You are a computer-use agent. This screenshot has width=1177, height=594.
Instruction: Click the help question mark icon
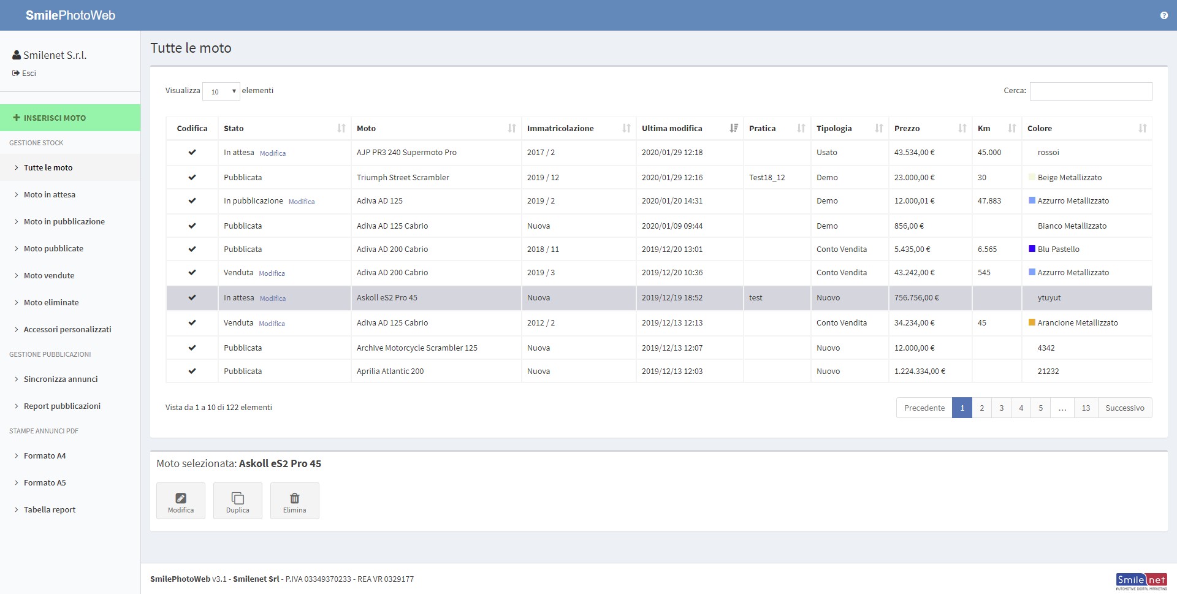tap(1164, 15)
